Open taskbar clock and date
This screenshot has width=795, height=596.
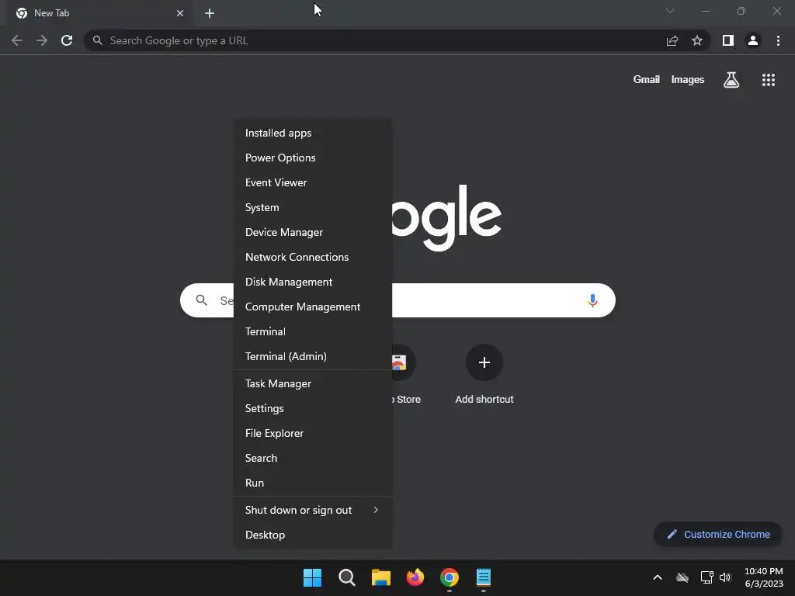tap(764, 577)
